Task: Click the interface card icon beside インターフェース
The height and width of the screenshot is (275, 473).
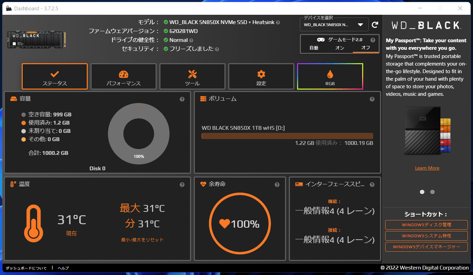Action: click(299, 184)
